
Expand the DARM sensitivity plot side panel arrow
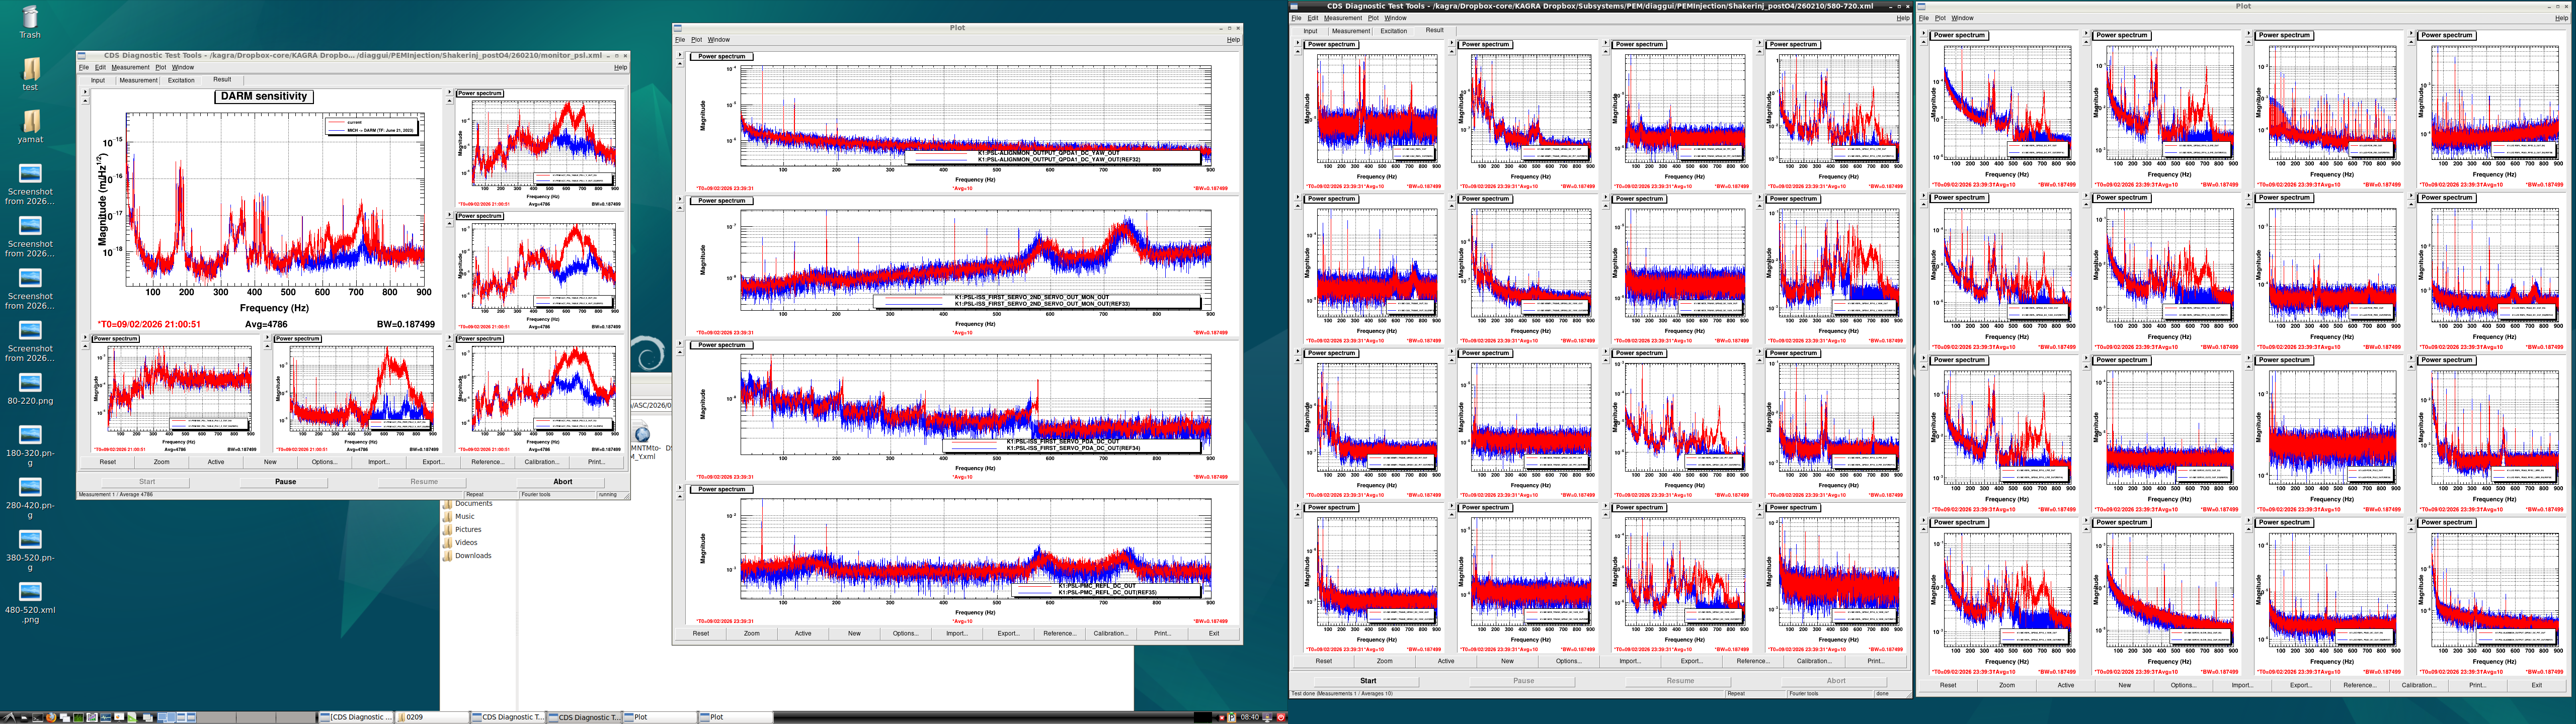click(85, 92)
